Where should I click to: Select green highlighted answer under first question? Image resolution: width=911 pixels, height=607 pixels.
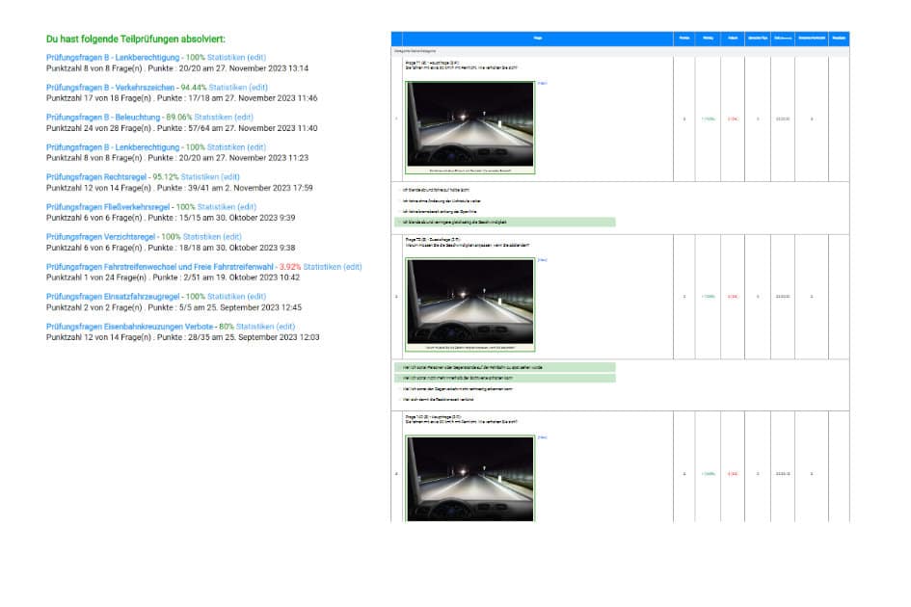pyautogui.click(x=505, y=222)
